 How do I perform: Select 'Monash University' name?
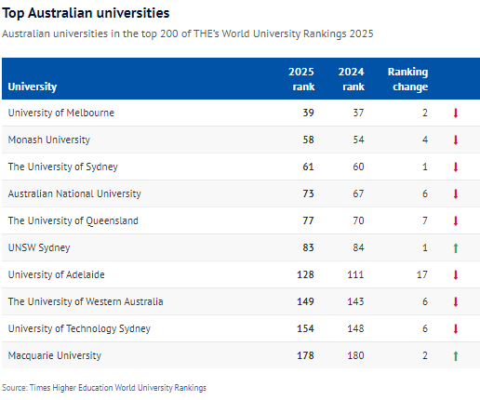pos(49,140)
